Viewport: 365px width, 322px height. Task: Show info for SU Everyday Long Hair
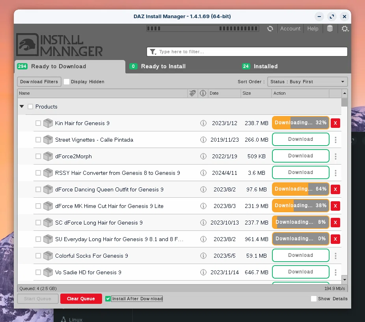[203, 239]
